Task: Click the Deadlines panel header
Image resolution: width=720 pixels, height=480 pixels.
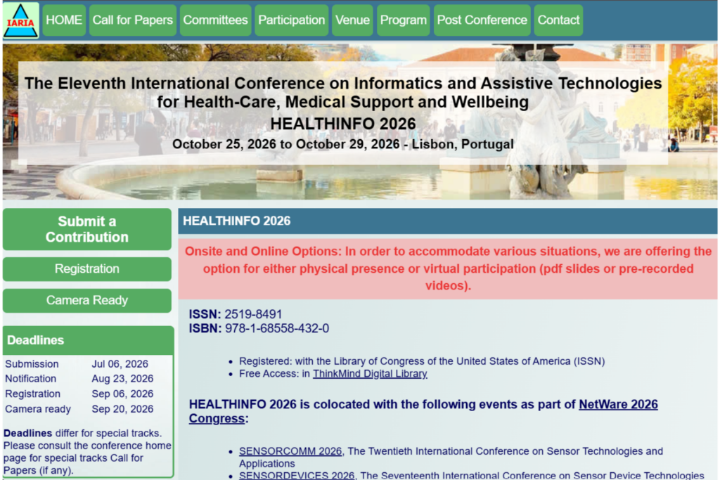Action: pos(88,340)
